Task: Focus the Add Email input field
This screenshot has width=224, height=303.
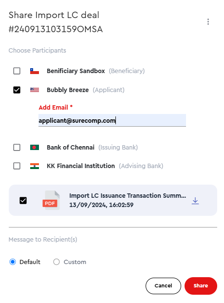Action: 112,120
